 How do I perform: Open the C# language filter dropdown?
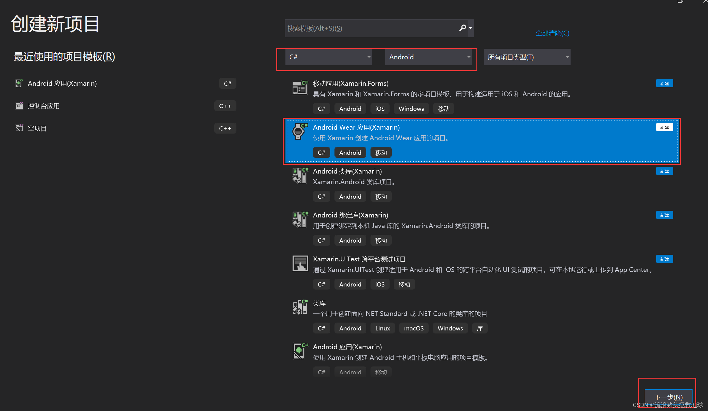328,57
